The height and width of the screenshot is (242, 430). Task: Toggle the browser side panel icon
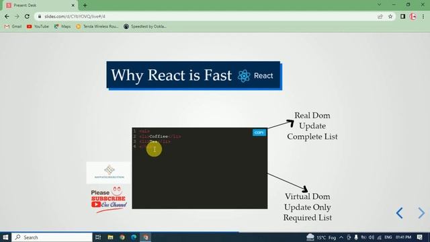click(402, 16)
